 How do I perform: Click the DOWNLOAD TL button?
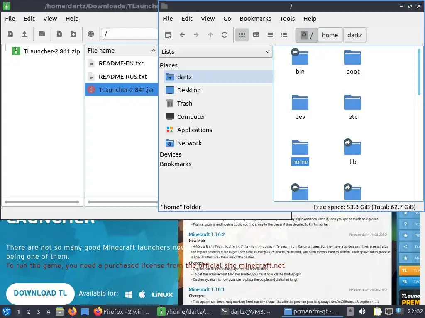[40, 294]
